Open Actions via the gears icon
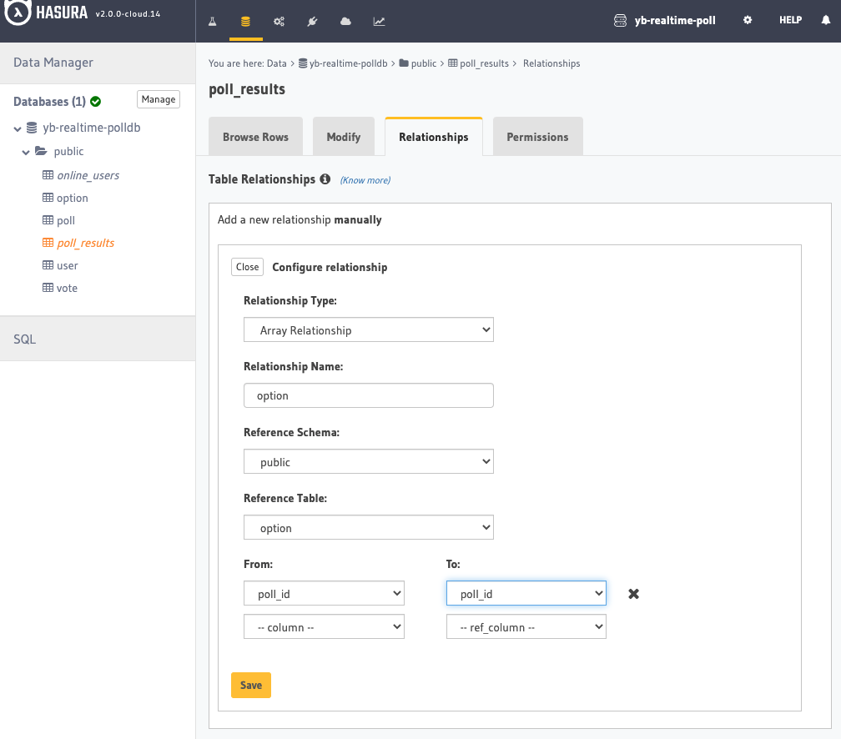The image size is (841, 739). [x=279, y=20]
